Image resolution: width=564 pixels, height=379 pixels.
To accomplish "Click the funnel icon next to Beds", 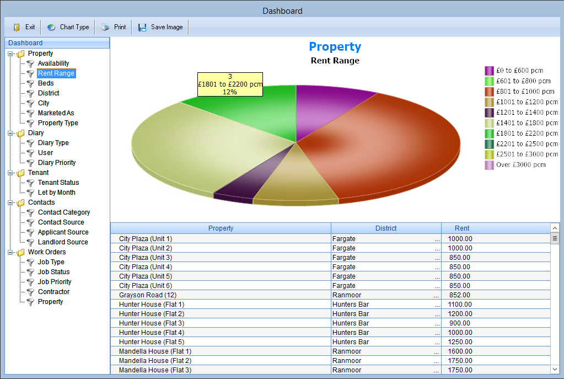I will (x=30, y=83).
